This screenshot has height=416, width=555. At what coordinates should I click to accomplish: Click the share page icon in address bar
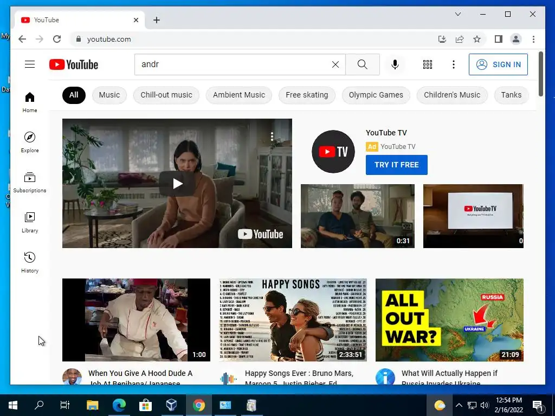pos(460,39)
